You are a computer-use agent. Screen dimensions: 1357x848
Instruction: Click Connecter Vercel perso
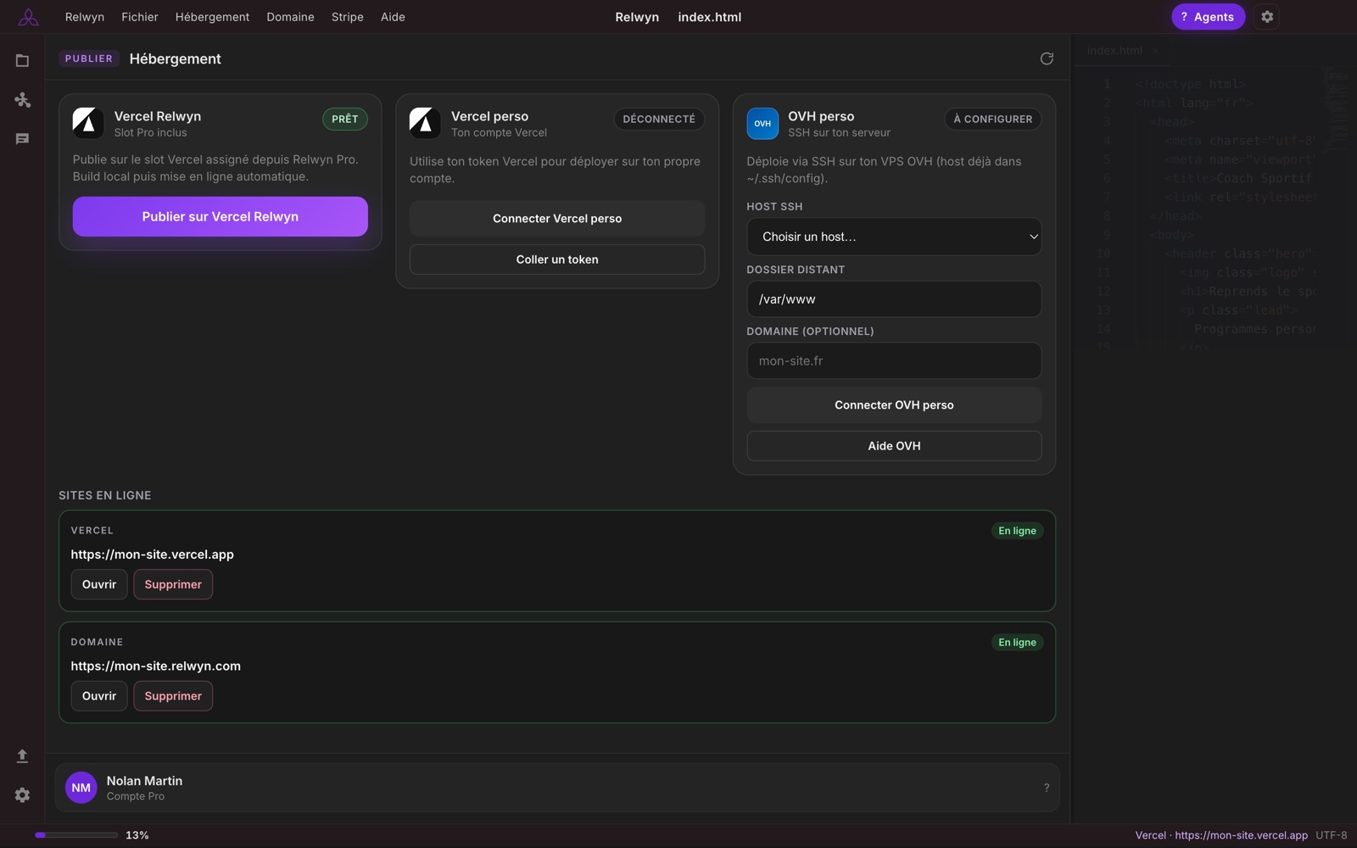557,219
